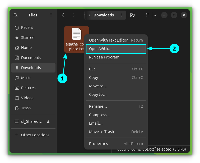Open Other Locations in the sidebar

pos(35,135)
